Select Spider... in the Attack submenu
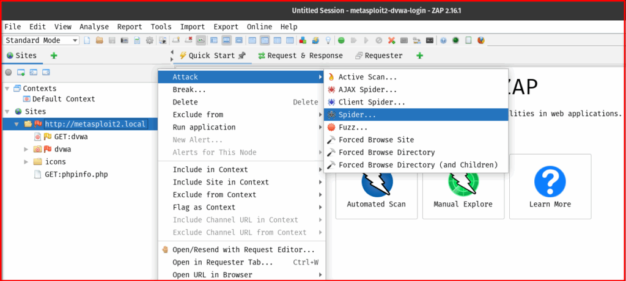This screenshot has height=281, width=626. pos(416,115)
